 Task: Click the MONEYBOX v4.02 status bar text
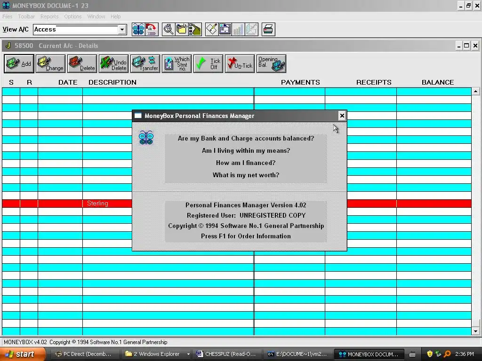[x=86, y=342]
